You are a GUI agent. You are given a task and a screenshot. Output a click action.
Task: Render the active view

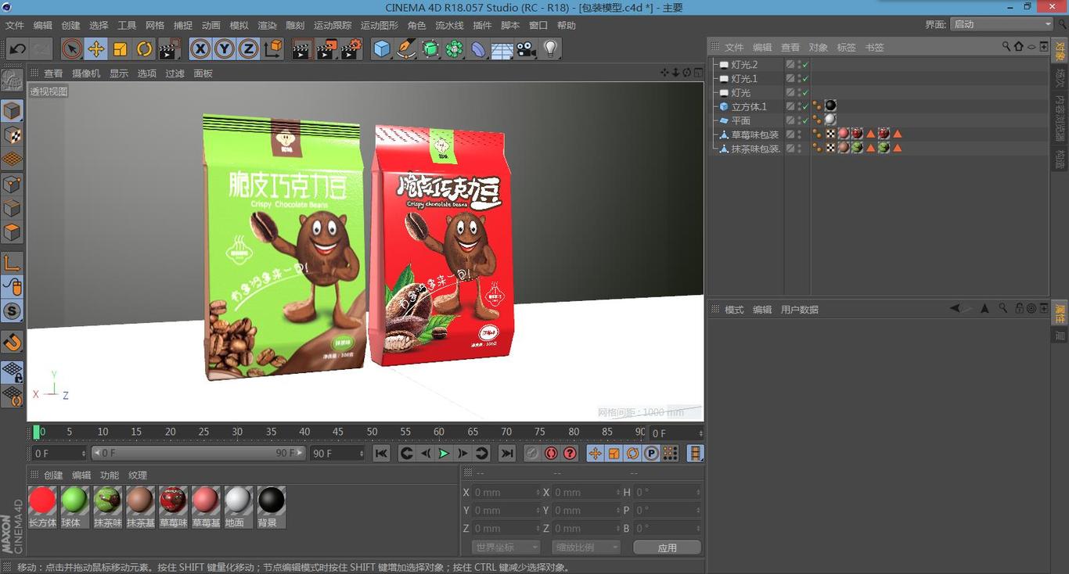click(x=301, y=49)
